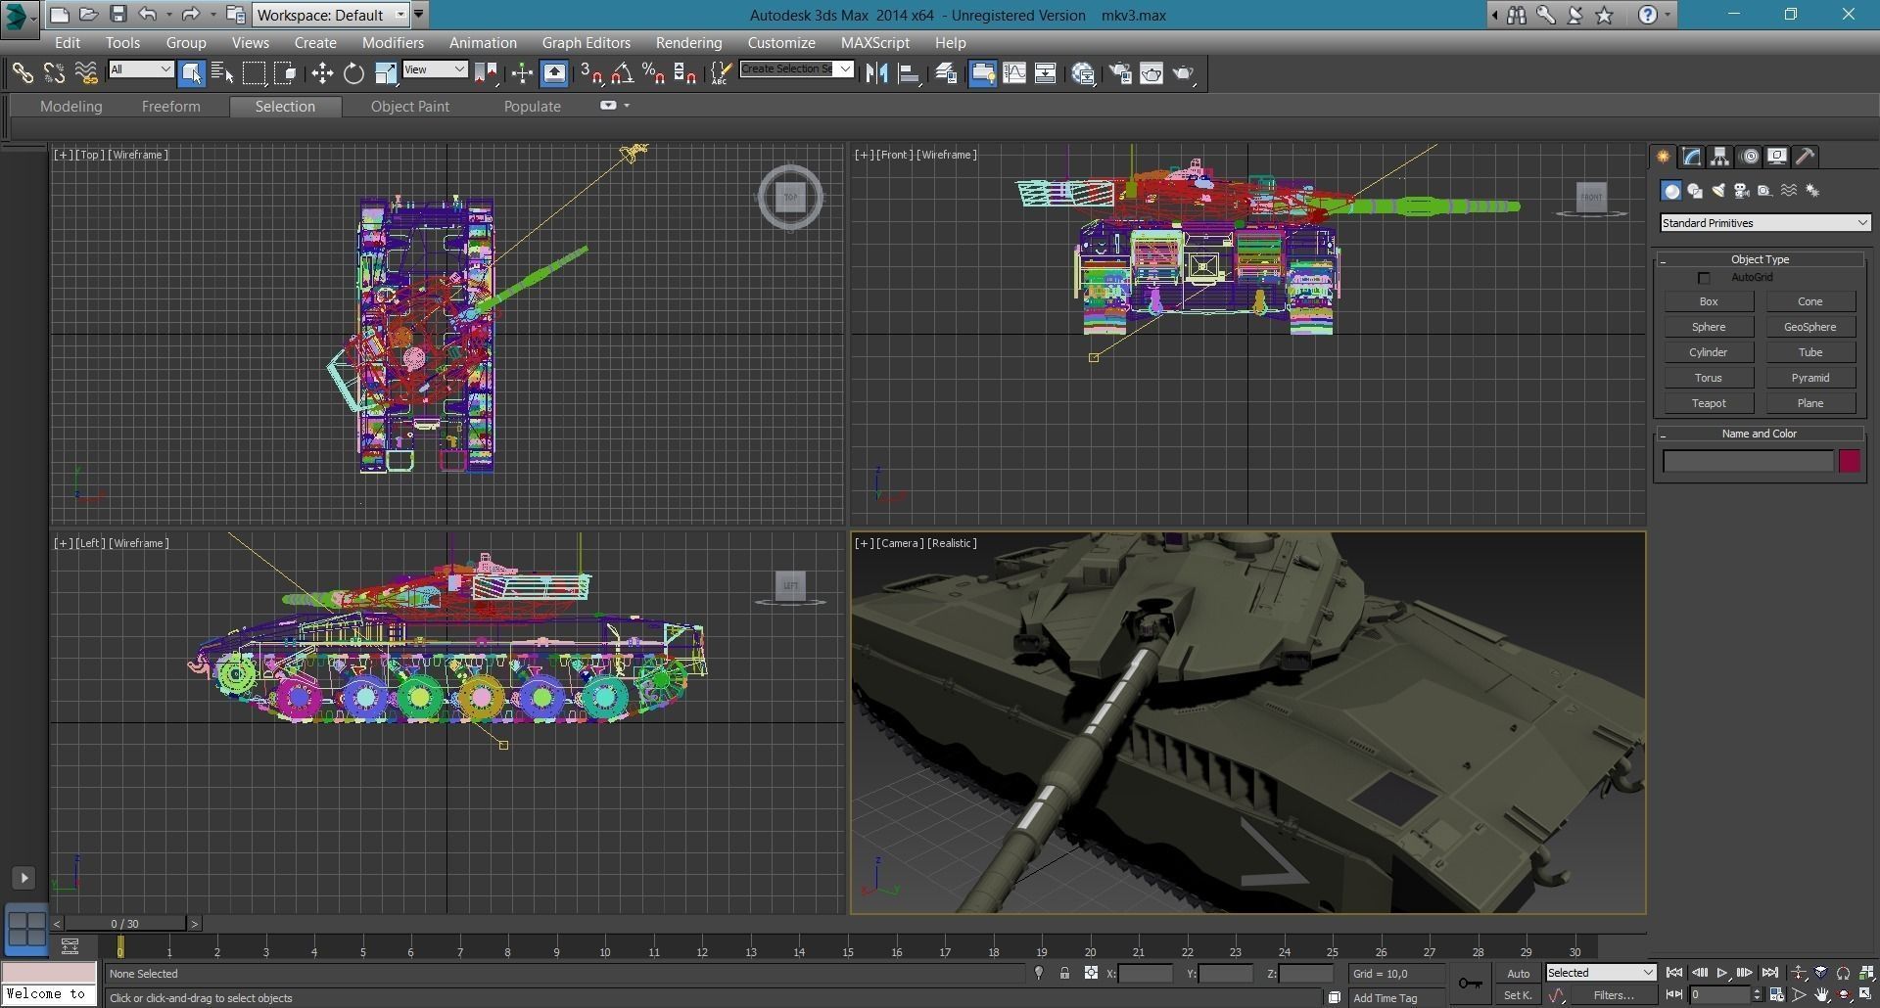The width and height of the screenshot is (1880, 1008).
Task: Open the Rendering menu
Action: pyautogui.click(x=688, y=43)
